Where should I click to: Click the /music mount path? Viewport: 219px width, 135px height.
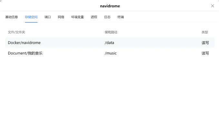[x=111, y=53]
